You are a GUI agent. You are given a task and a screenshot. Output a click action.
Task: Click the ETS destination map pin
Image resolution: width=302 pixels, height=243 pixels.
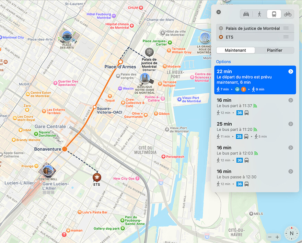pos(97,177)
